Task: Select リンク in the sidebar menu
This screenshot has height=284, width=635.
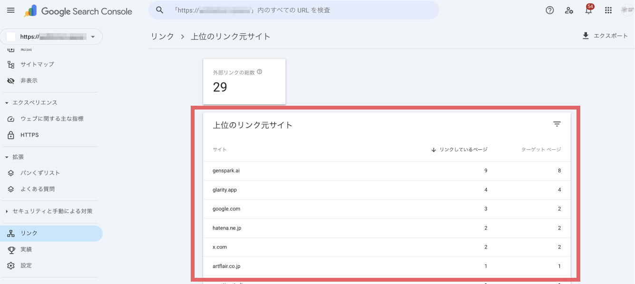Action: [29, 233]
